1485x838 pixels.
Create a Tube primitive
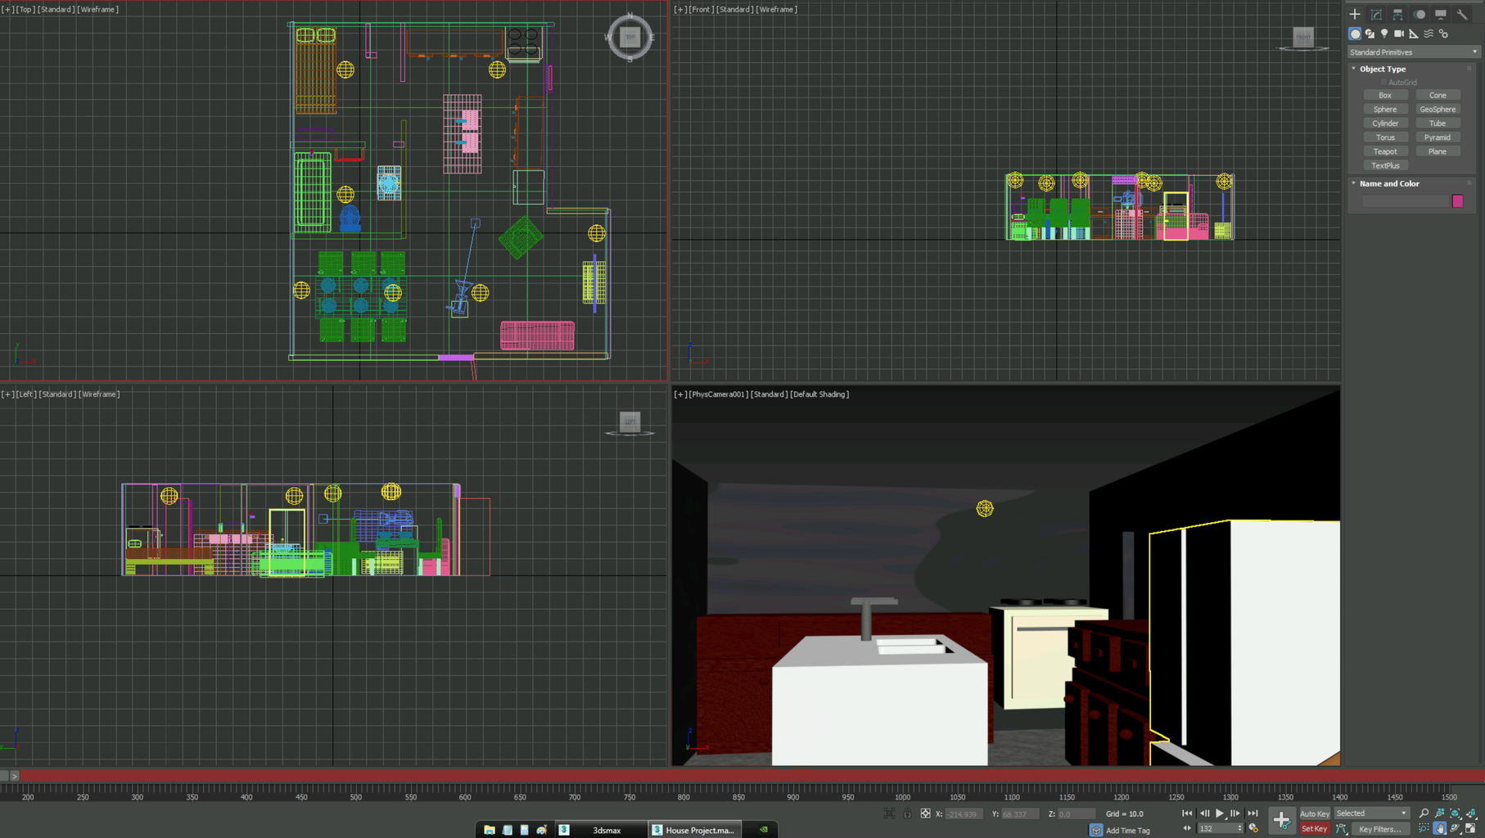(1438, 123)
